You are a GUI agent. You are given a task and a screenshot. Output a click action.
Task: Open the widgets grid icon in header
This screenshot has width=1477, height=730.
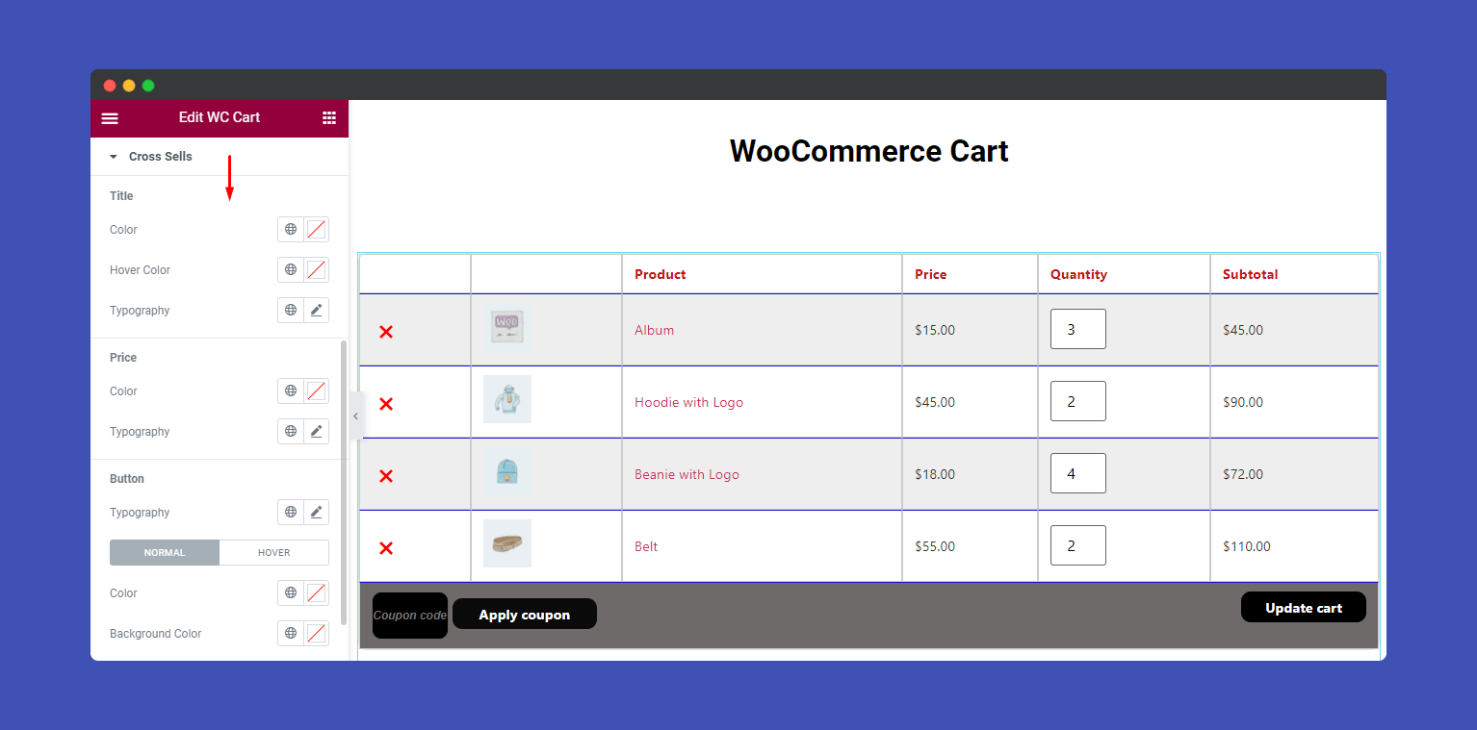pyautogui.click(x=329, y=117)
